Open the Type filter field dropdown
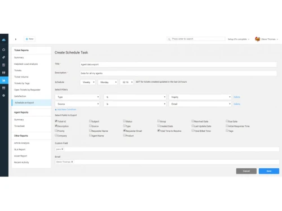The height and width of the screenshot is (211, 282). (x=77, y=97)
